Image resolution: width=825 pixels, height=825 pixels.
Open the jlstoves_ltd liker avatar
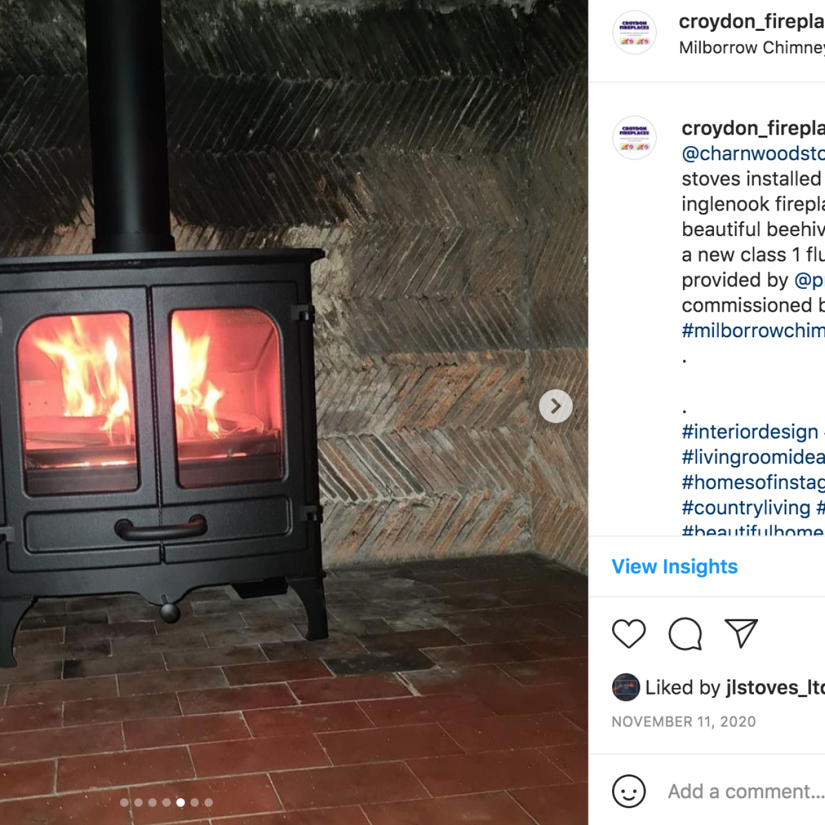(626, 687)
